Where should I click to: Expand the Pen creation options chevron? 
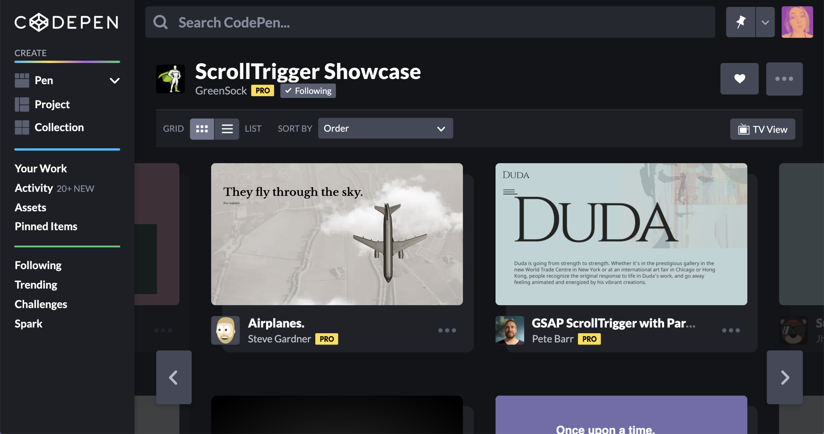point(114,80)
